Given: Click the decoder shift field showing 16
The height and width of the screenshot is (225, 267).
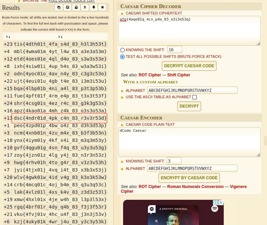Looking at the screenshot, I should click(174, 49).
